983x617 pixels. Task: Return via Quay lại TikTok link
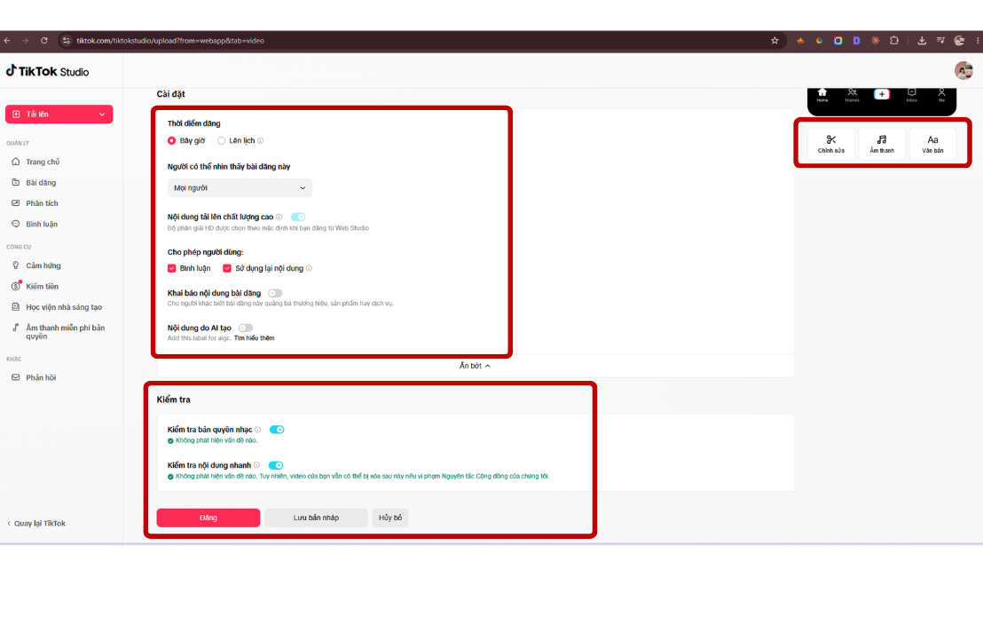tap(36, 524)
